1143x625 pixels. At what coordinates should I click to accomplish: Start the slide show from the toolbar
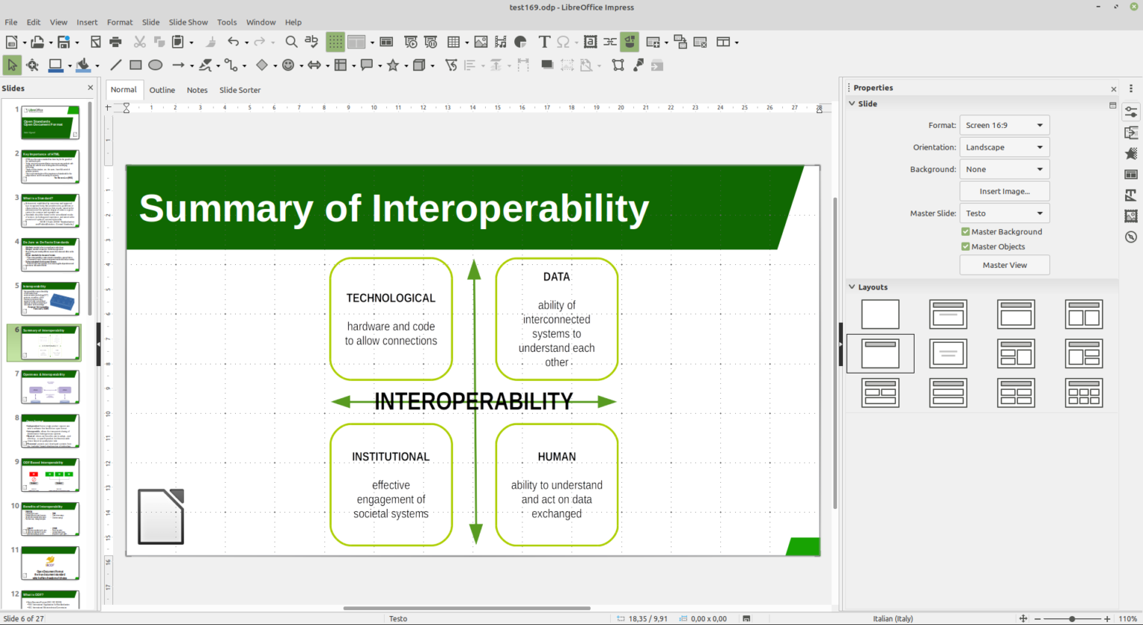pos(411,42)
